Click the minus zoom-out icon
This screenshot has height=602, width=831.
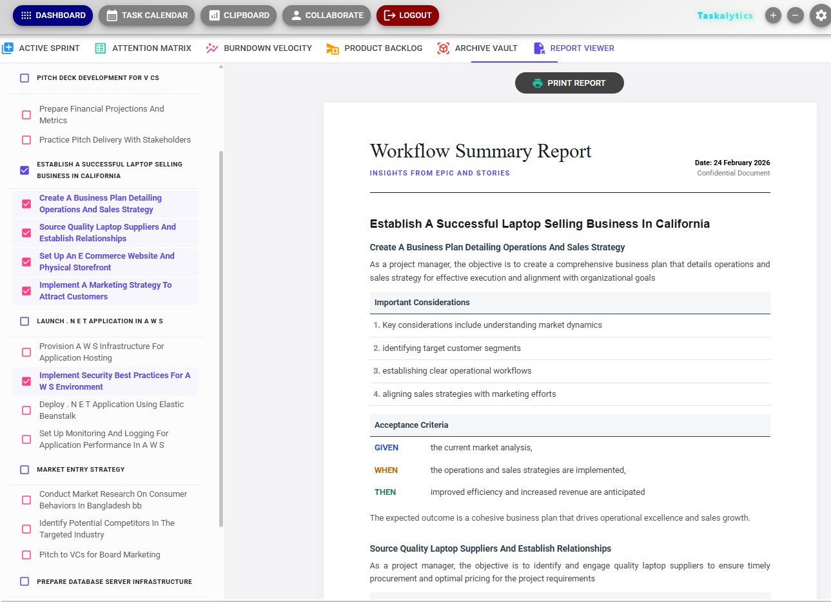coord(796,15)
